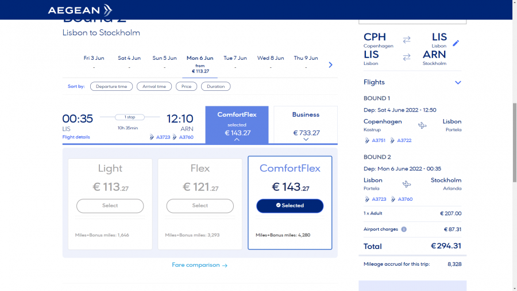The image size is (517, 291).
Task: Collapse the ComfortFlex €143.27 fare tab
Action: (237, 125)
